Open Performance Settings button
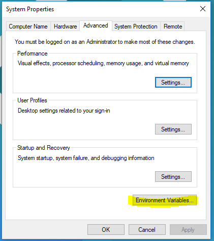Screen dimensions: 214x241 173,83
